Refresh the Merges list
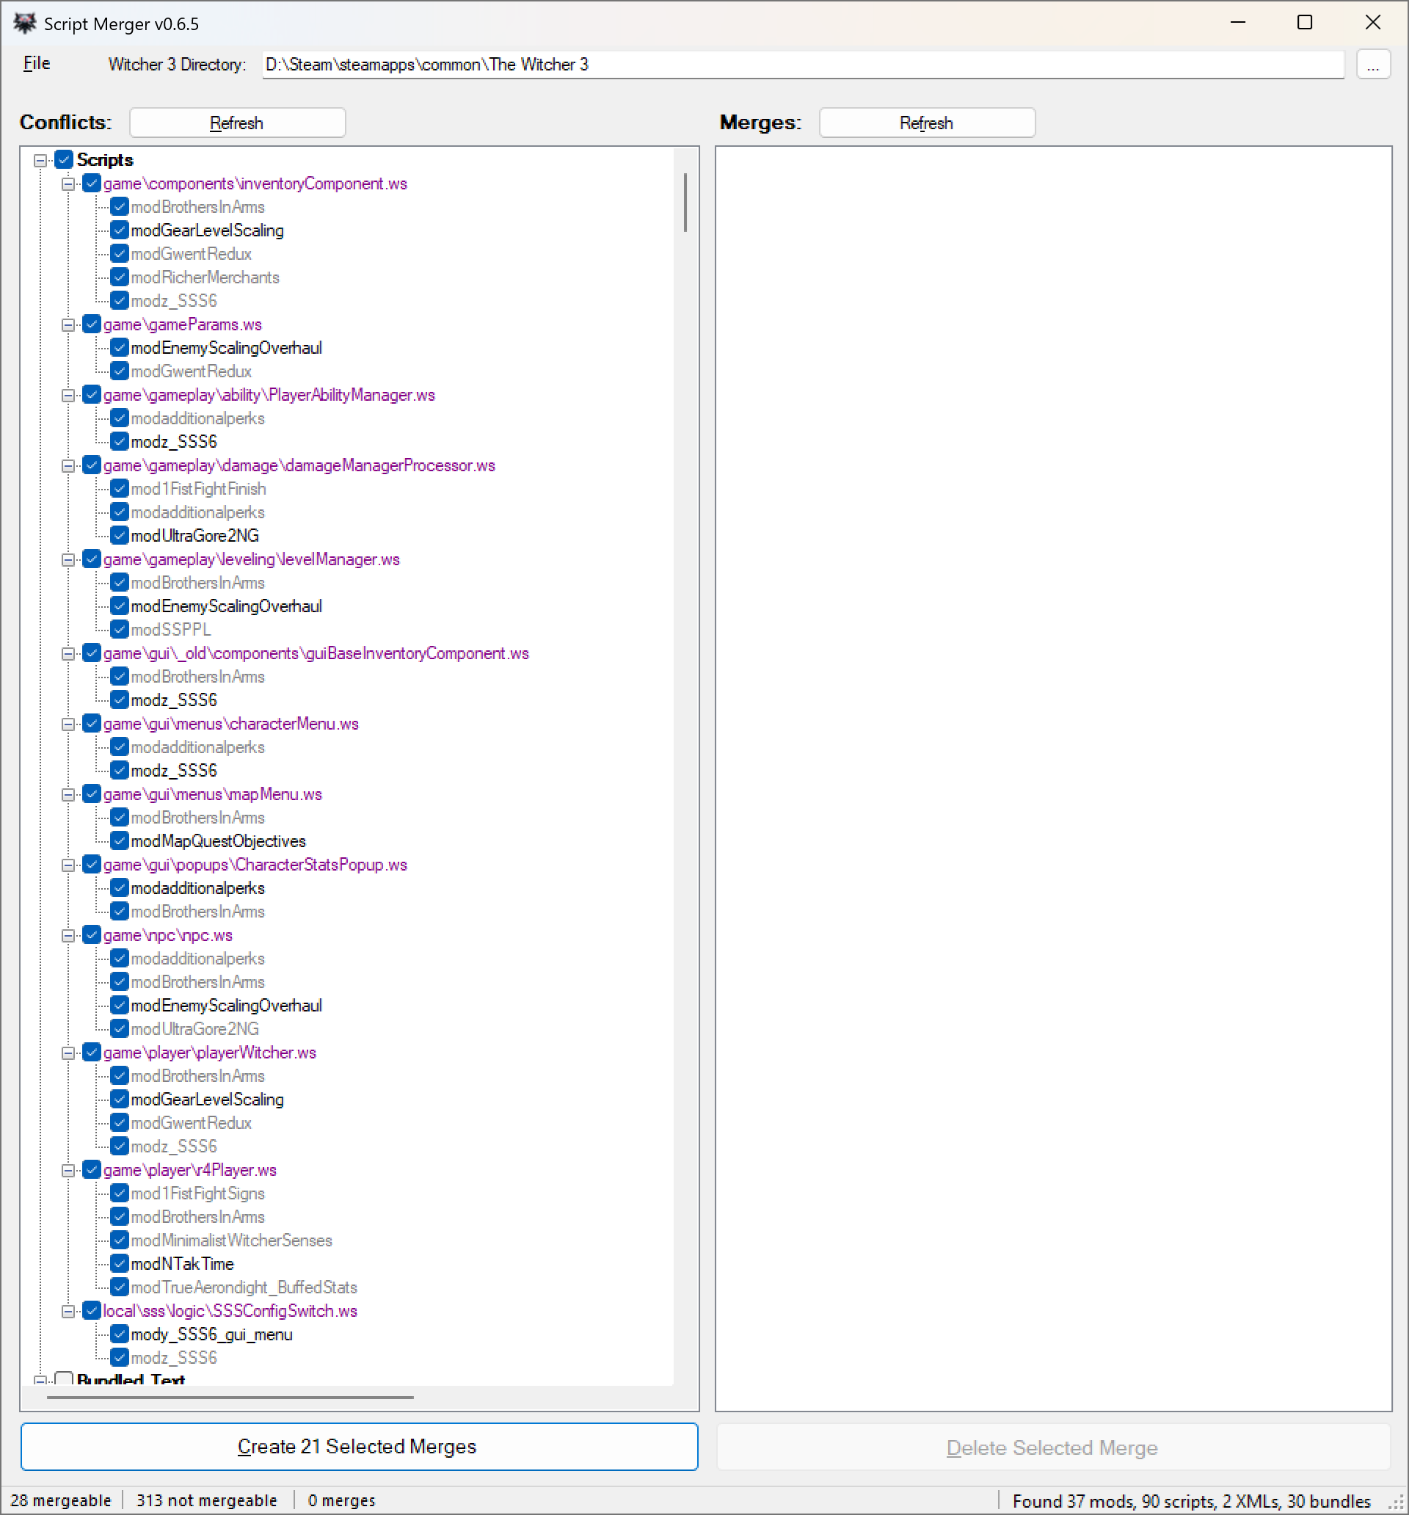The width and height of the screenshot is (1409, 1515). coord(927,123)
